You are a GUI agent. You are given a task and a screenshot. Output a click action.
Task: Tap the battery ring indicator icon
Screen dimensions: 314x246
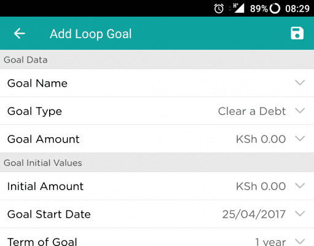[275, 9]
